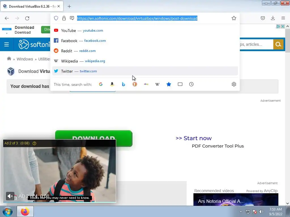290x217 pixels.
Task: Go back using the browser back arrow
Action: [7, 18]
